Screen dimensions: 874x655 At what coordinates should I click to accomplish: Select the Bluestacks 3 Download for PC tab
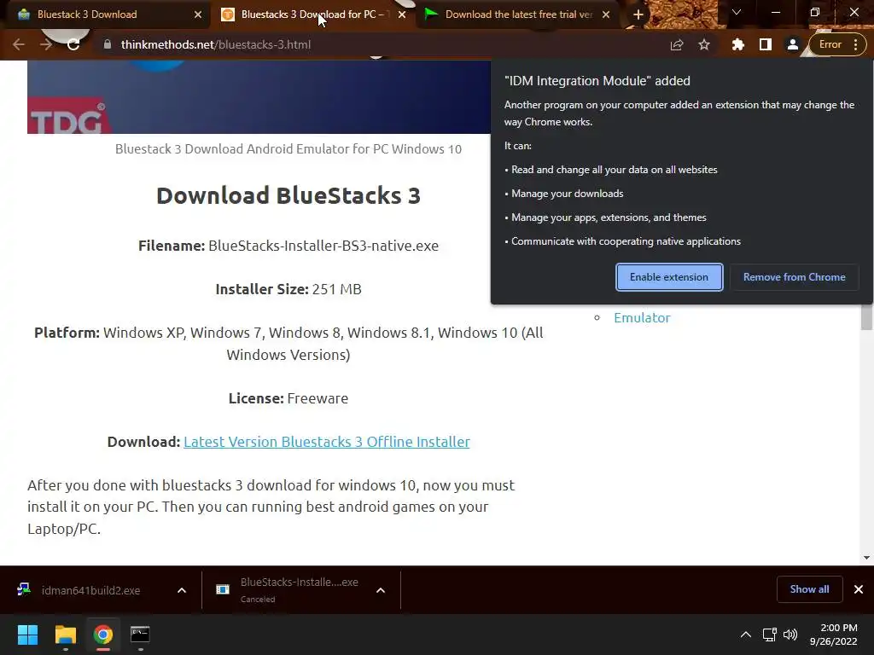tap(312, 14)
